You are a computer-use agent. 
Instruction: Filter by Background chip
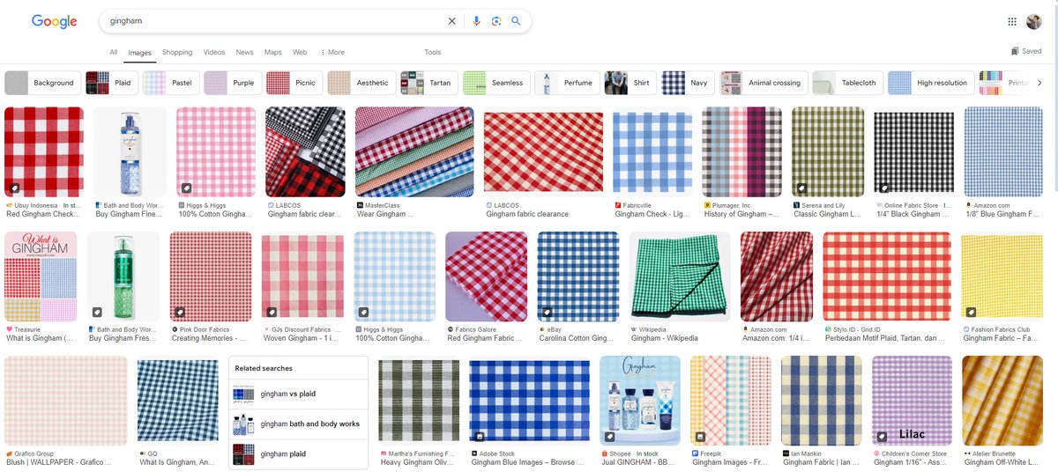(42, 83)
